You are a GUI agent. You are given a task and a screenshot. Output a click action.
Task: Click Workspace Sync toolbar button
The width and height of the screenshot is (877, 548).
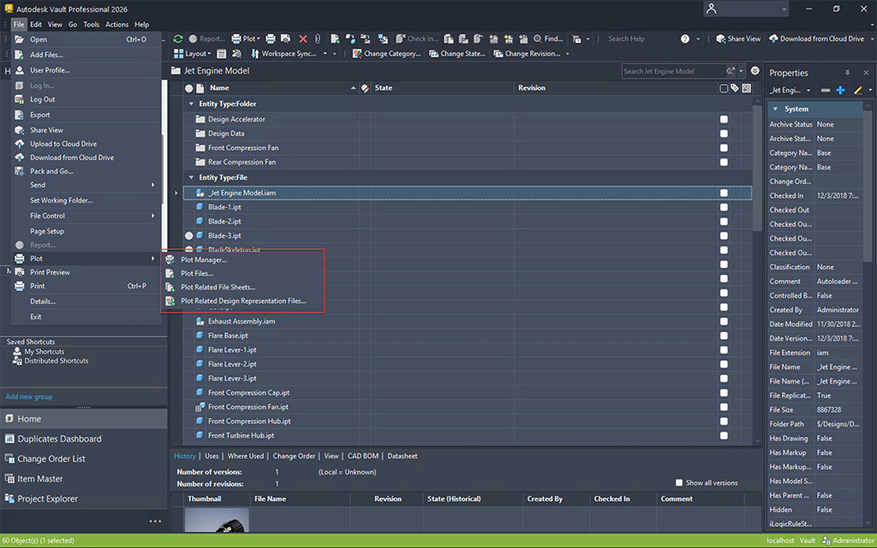[x=283, y=54]
